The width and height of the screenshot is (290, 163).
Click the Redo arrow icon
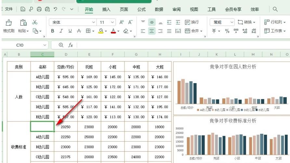click(x=64, y=9)
